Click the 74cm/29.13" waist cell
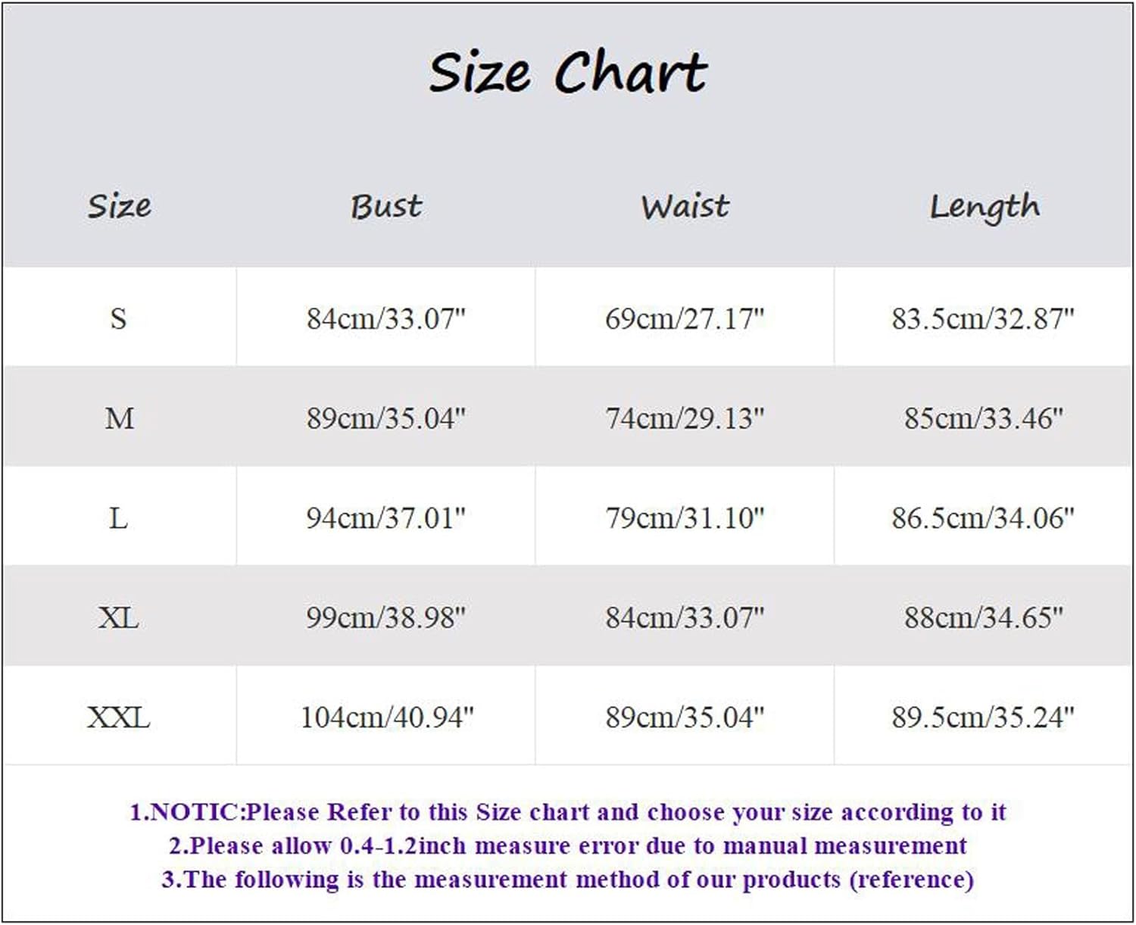This screenshot has width=1136, height=925. point(685,418)
